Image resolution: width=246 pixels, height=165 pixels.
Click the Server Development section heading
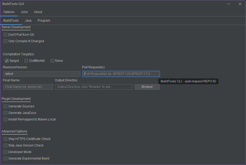tap(16, 27)
